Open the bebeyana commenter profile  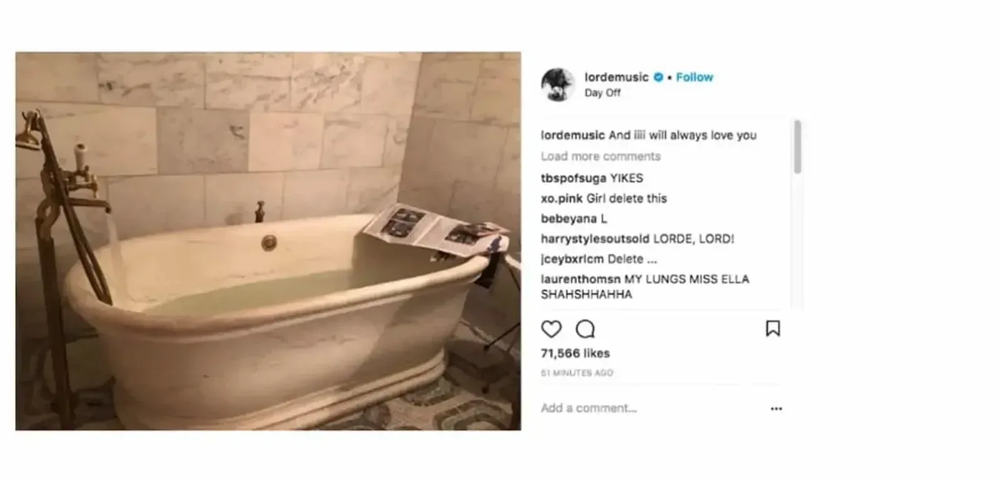point(569,219)
